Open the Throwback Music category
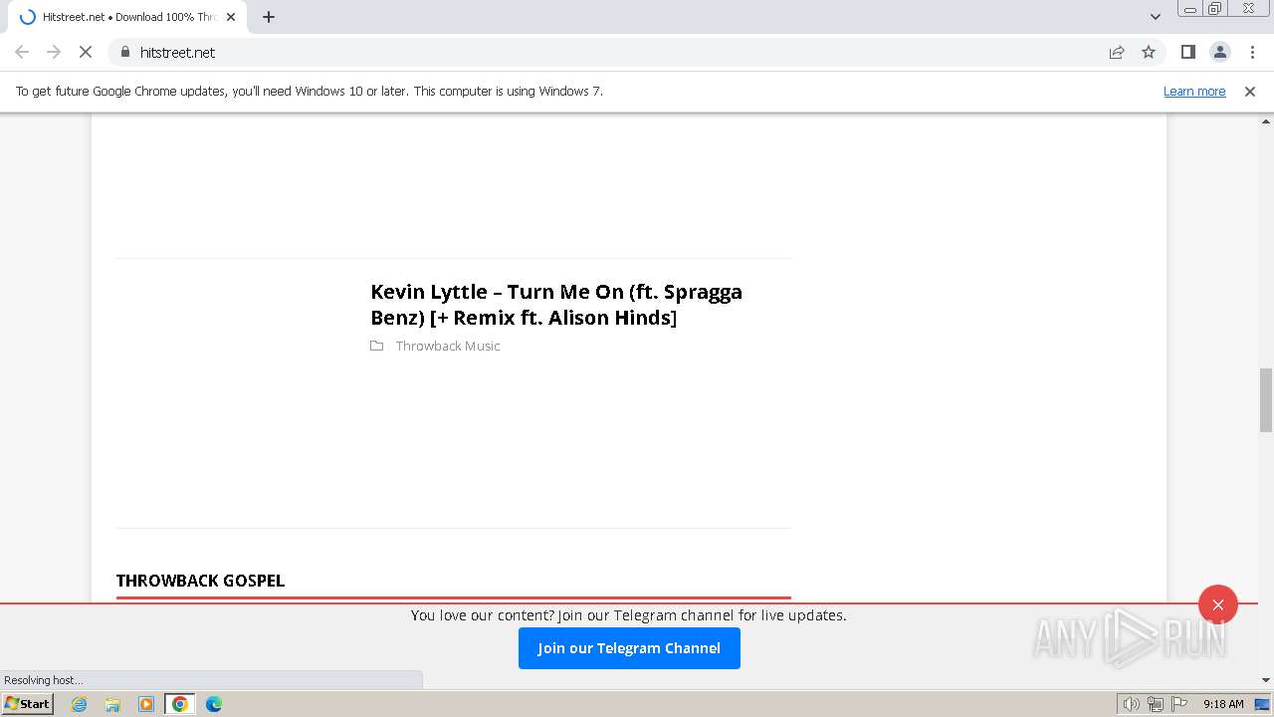Viewport: 1274px width, 717px height. click(x=448, y=346)
